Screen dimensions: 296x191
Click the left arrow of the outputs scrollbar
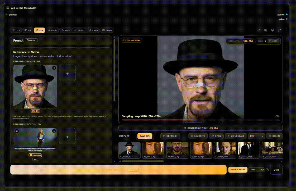(x=120, y=161)
